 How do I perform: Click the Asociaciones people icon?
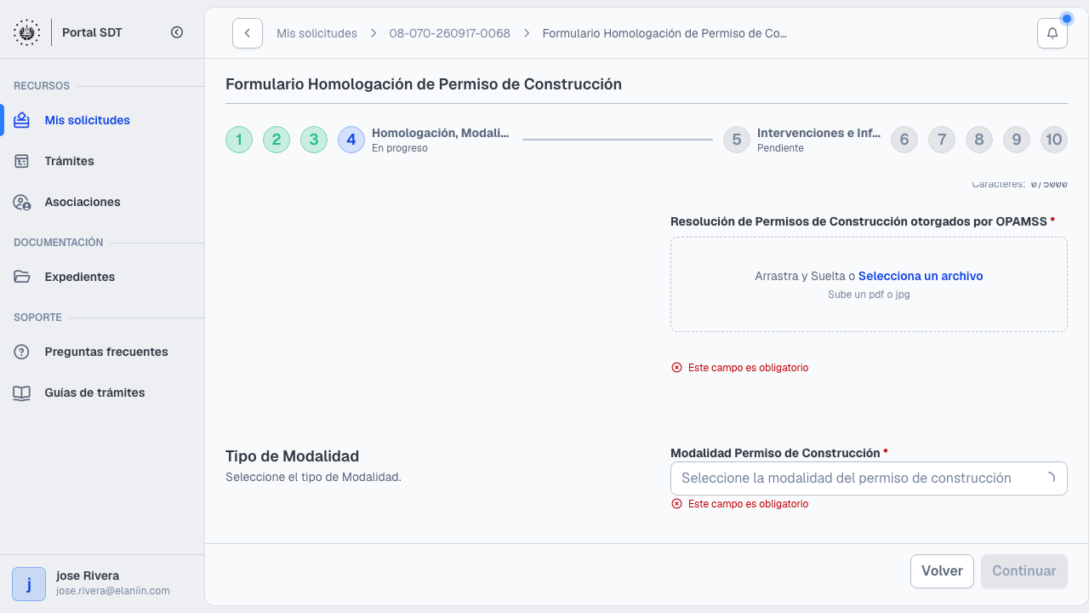click(x=22, y=202)
